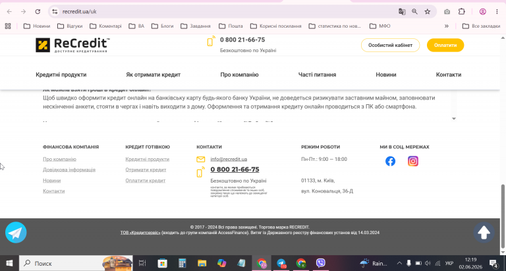Open the footer Оплатити кредит link
The image size is (506, 271).
point(146,181)
